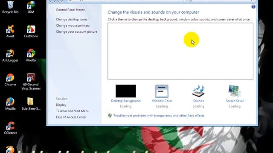Click the PhoXo desktop icon
This screenshot has height=153, width=273.
[x=31, y=56]
